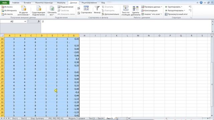
Task: Click the Свойства connection properties button
Action: click(x=63, y=10)
